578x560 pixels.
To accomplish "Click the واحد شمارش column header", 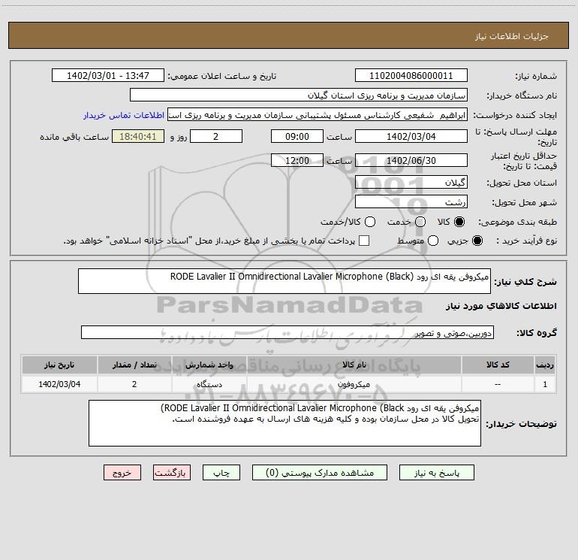I will (209, 365).
